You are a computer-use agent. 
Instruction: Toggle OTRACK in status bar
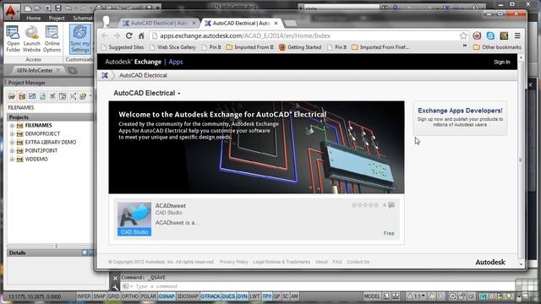click(210, 296)
